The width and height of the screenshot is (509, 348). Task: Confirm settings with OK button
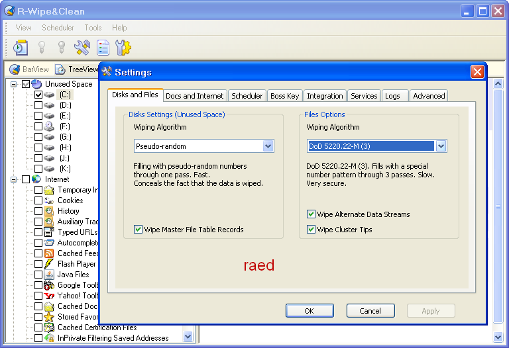pyautogui.click(x=310, y=311)
